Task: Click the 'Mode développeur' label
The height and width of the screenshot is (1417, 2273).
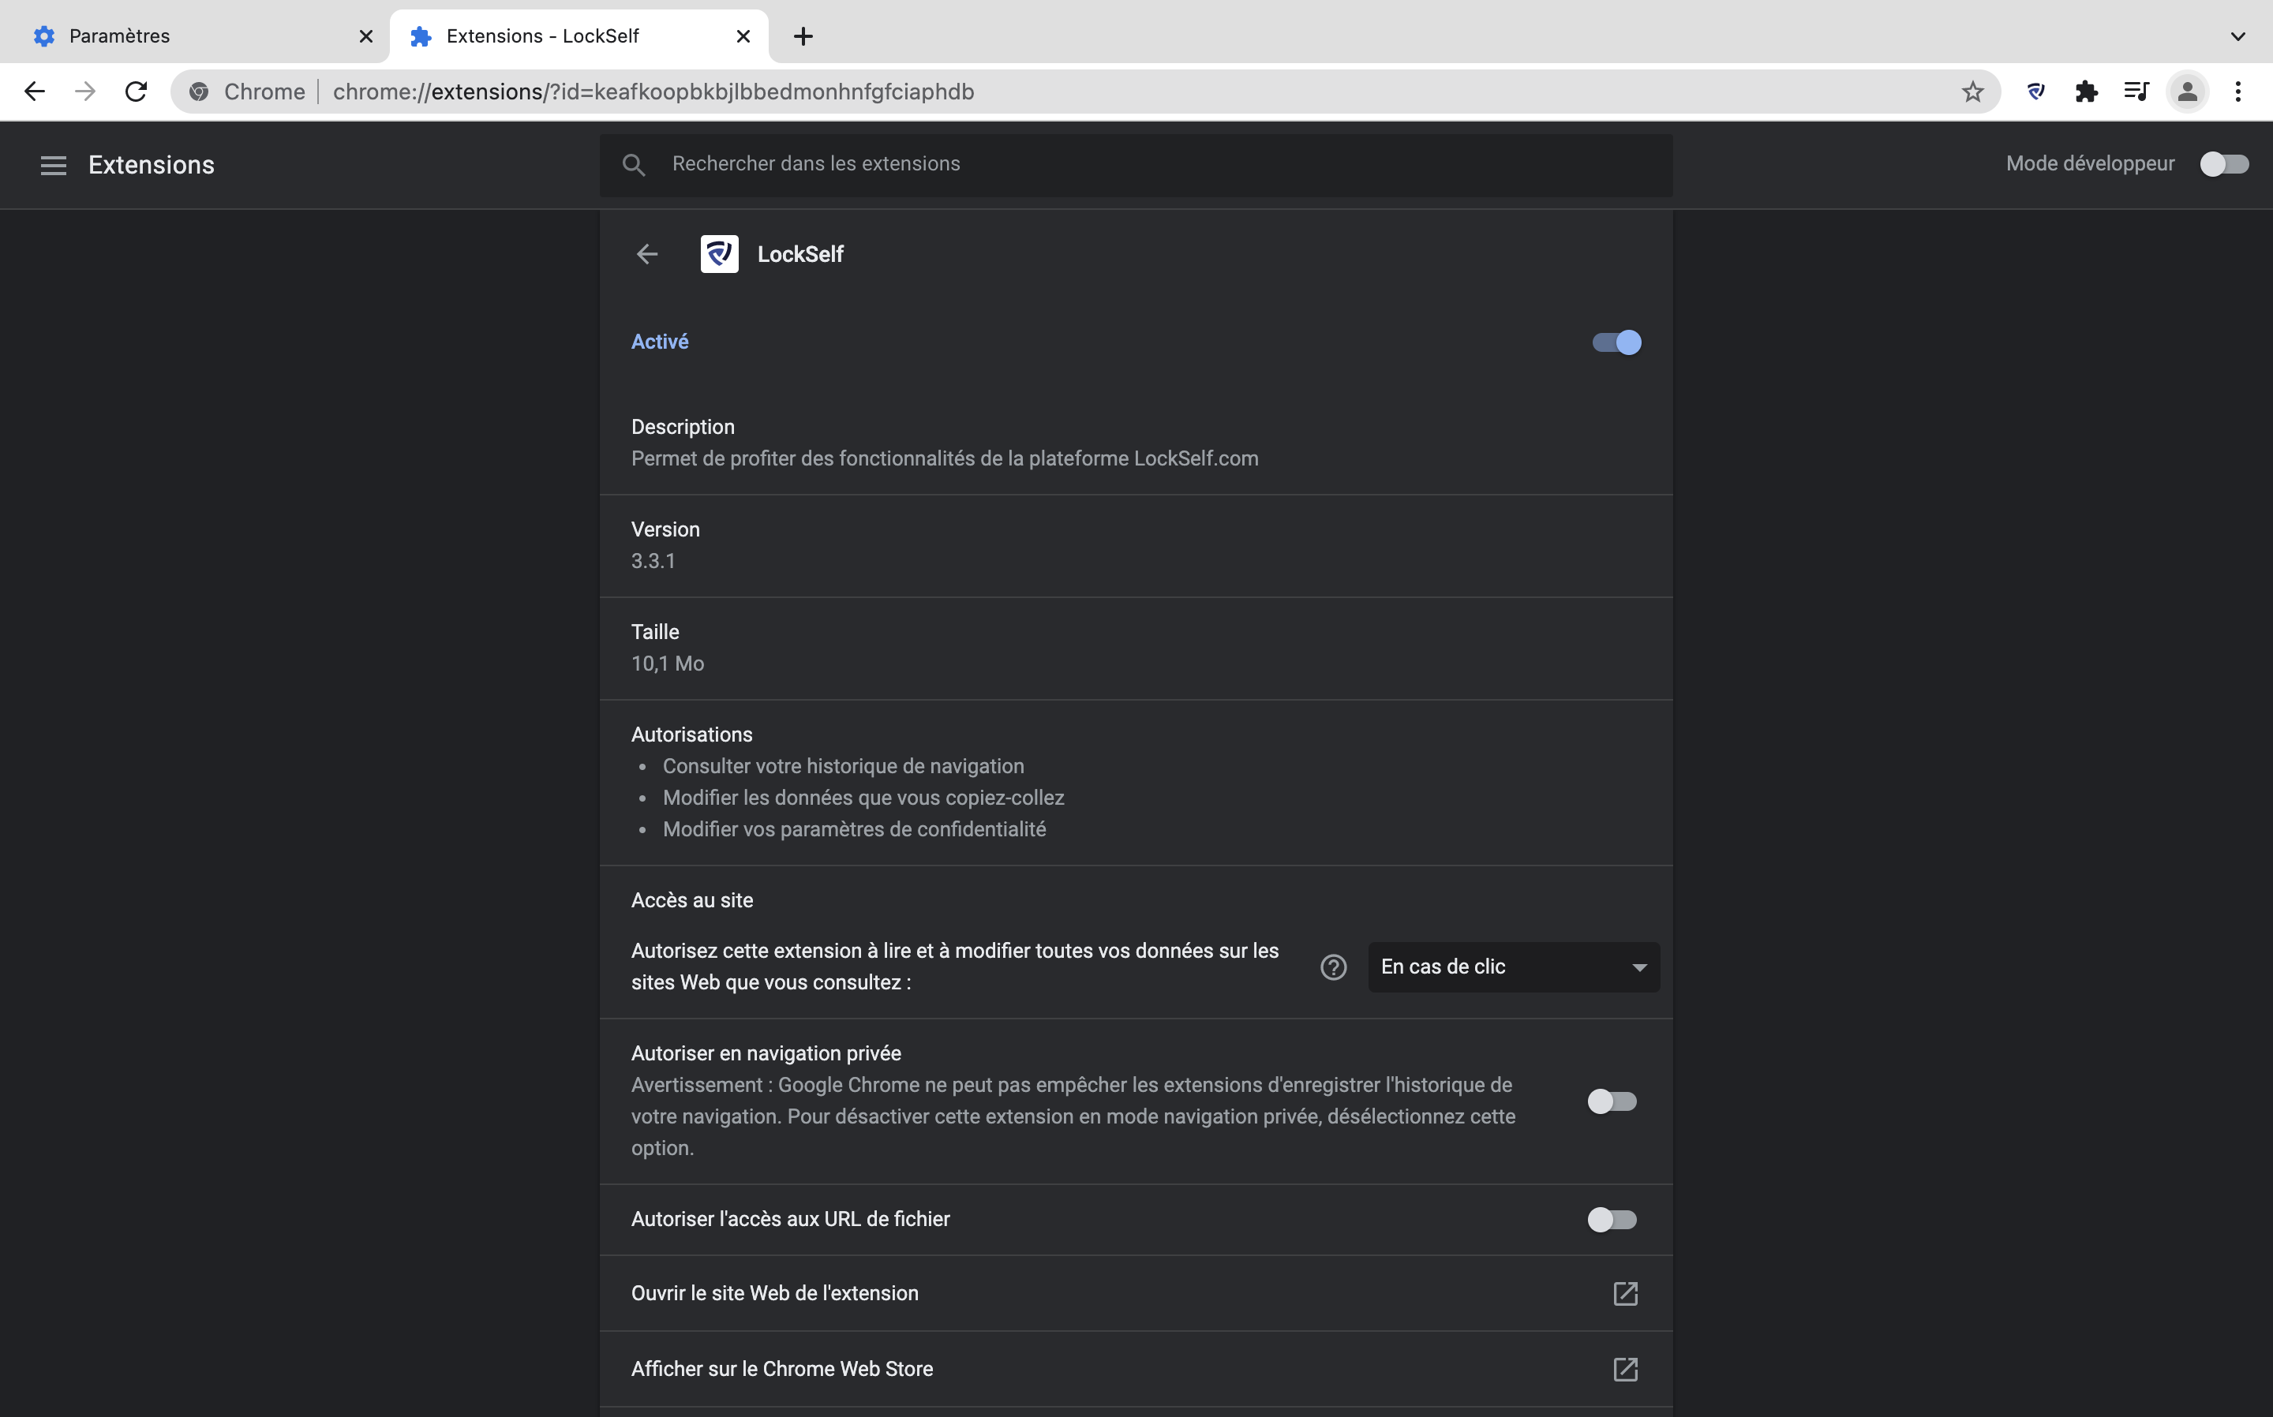Action: 2090,164
